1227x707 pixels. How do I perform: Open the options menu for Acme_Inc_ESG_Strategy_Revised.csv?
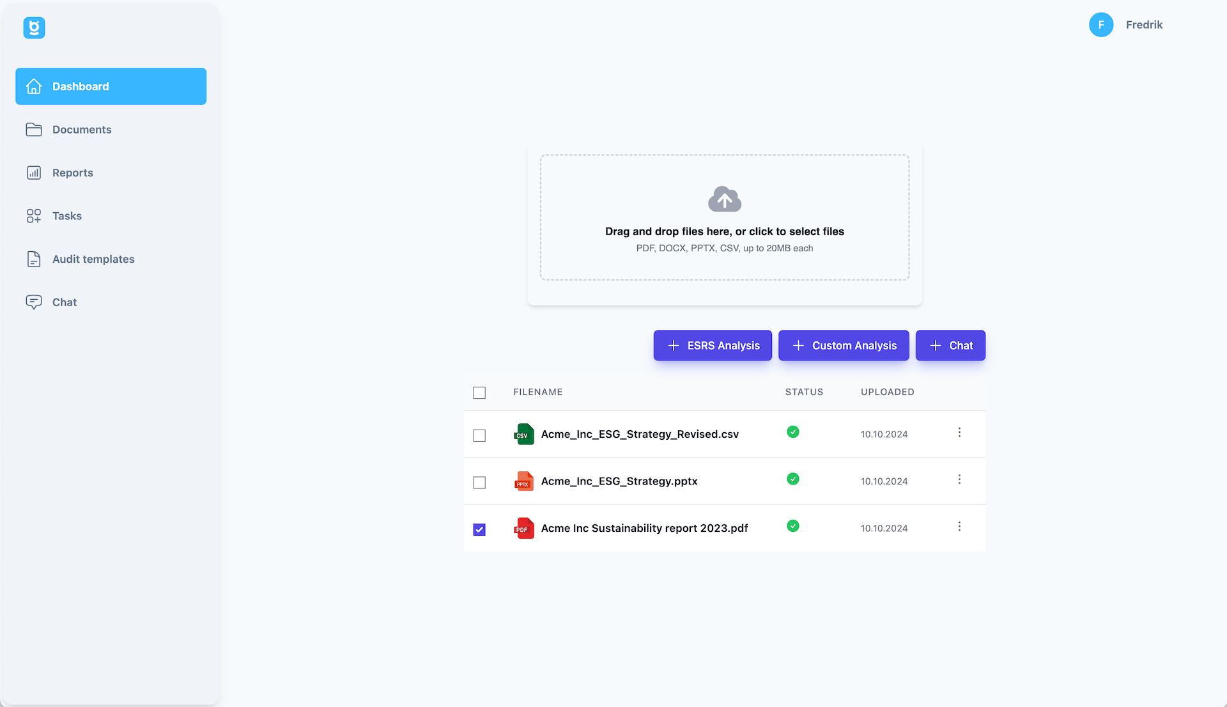click(x=959, y=432)
